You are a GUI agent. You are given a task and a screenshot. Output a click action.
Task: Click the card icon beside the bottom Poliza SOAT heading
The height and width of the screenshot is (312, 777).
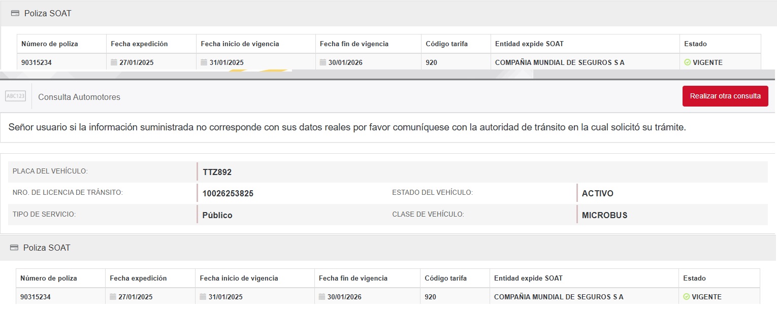(x=14, y=248)
